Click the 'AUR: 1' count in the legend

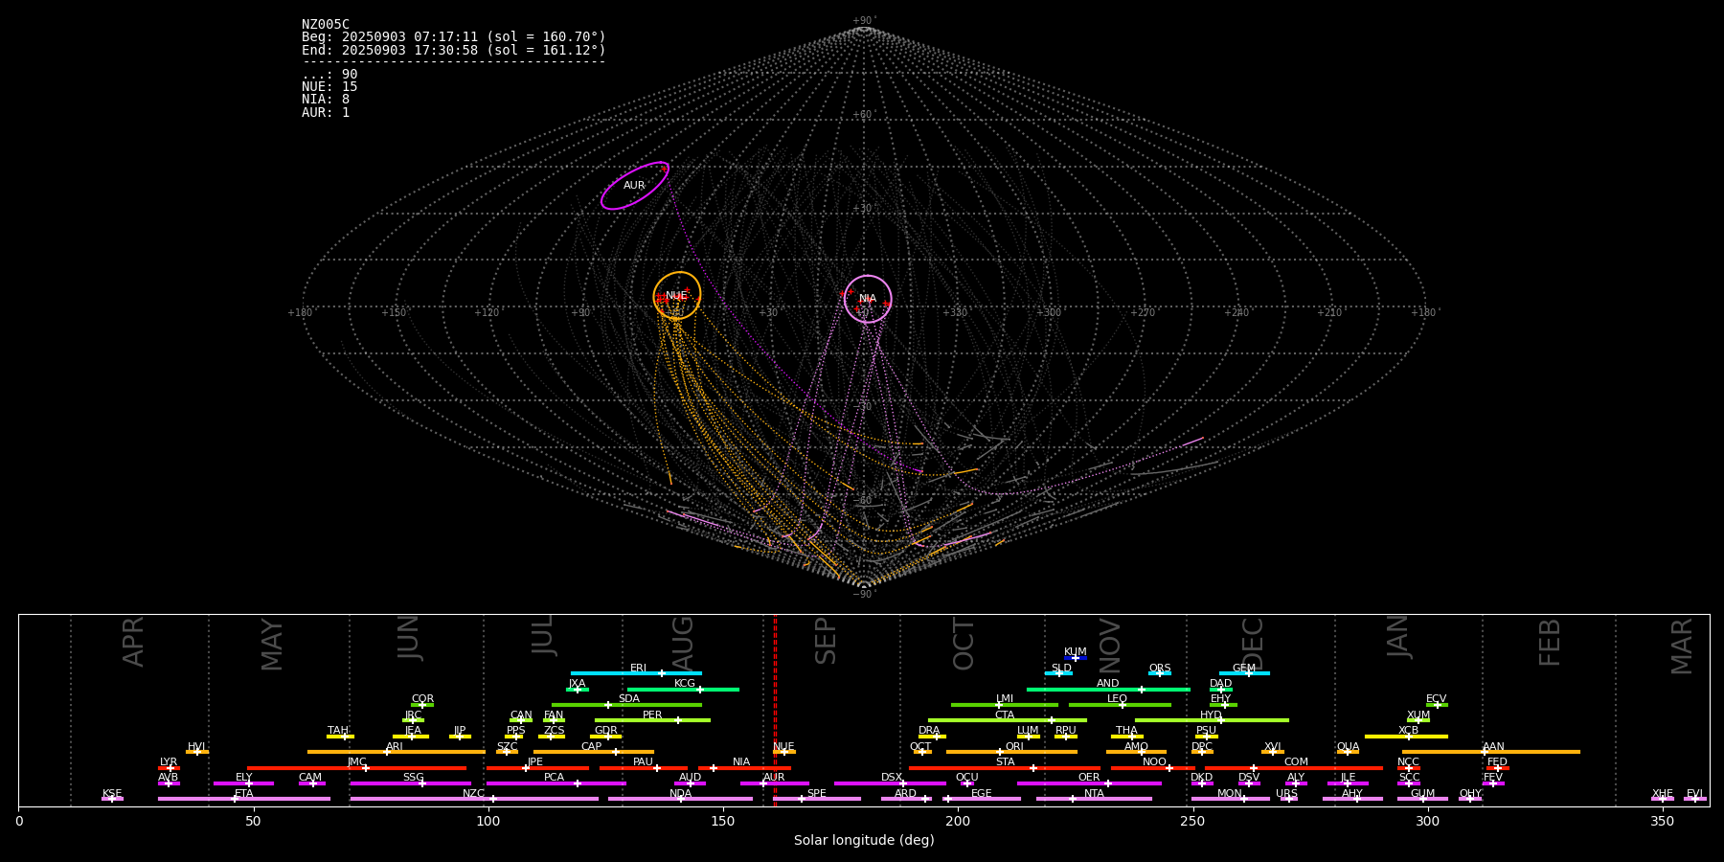326,113
